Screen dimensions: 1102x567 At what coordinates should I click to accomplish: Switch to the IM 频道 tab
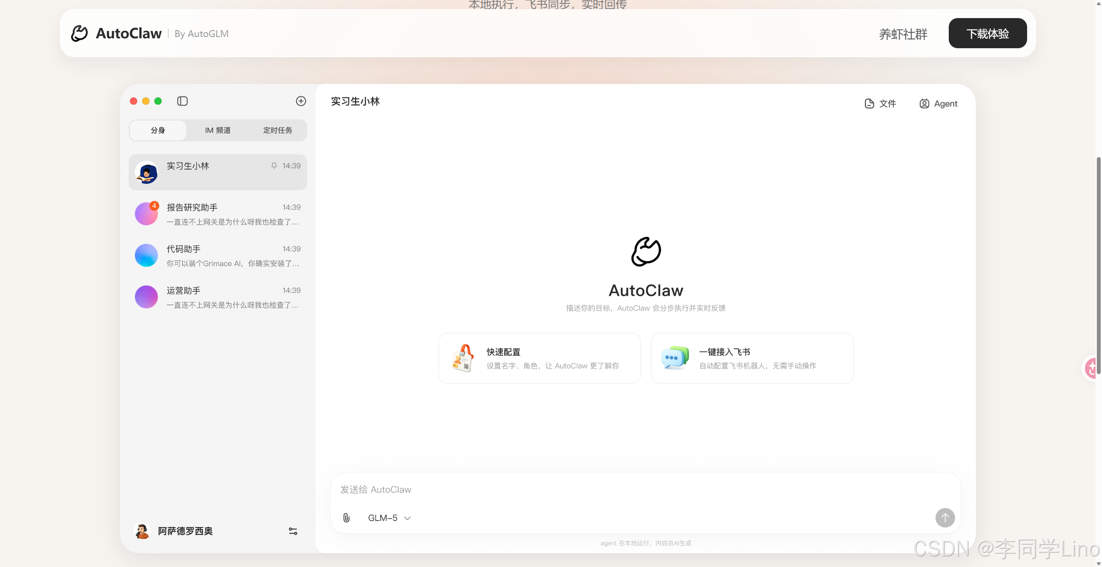[217, 130]
